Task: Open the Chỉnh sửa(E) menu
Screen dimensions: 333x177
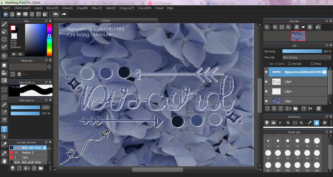Action: pos(22,8)
